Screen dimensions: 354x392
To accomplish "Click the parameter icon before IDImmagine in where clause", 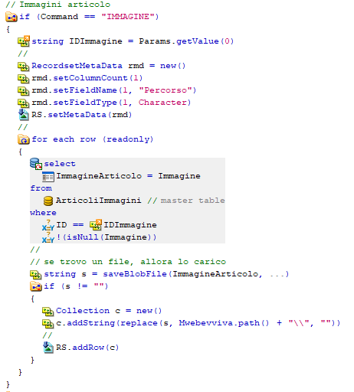I will click(x=96, y=225).
